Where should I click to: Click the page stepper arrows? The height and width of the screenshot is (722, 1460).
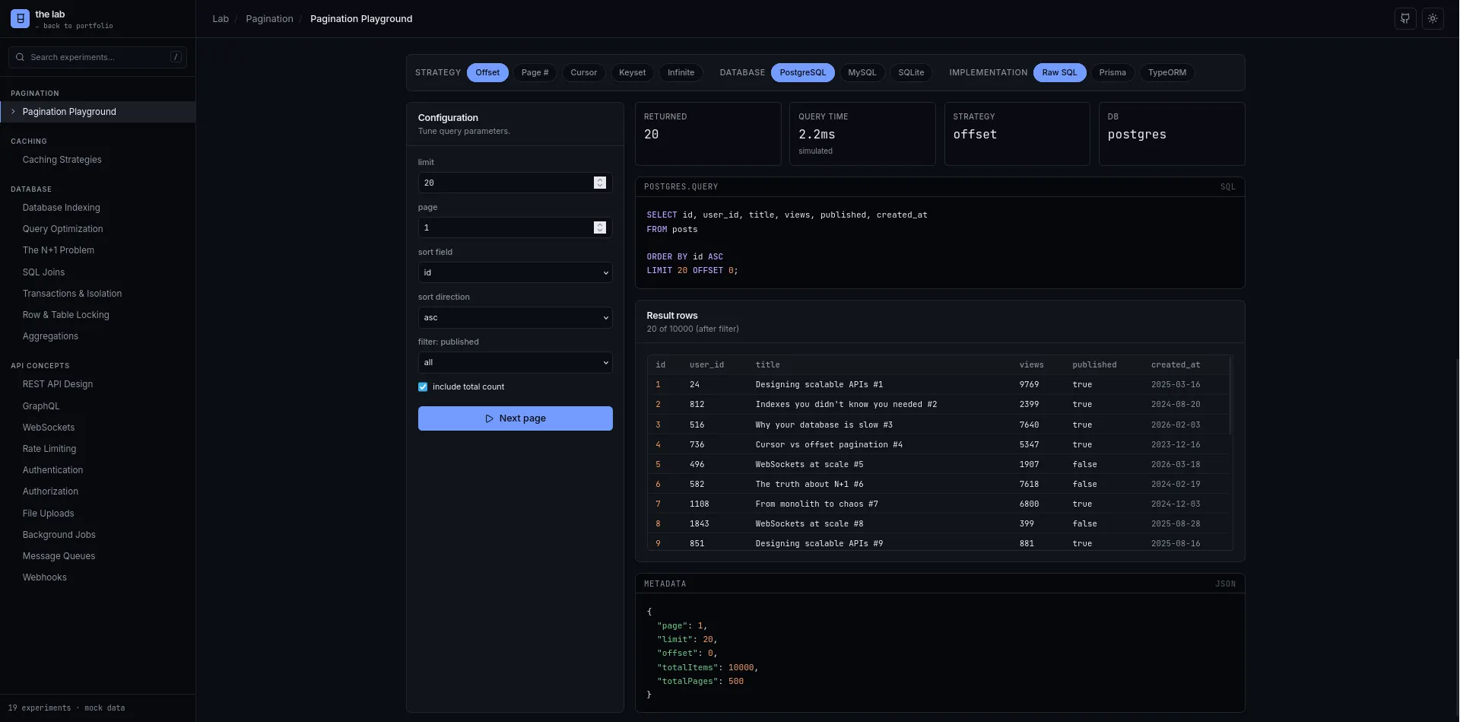pos(600,227)
